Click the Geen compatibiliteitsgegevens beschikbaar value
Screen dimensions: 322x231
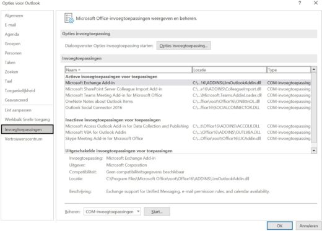145,172
